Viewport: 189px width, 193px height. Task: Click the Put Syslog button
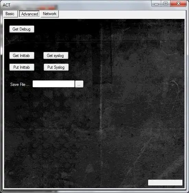click(x=56, y=67)
